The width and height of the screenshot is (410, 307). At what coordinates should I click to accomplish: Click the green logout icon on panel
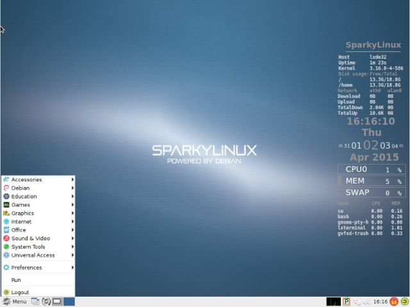click(404, 301)
